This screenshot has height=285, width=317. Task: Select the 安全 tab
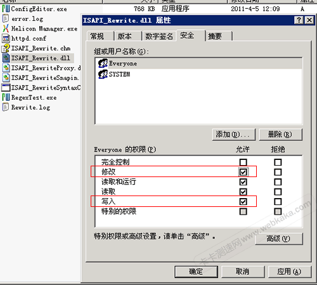point(191,36)
